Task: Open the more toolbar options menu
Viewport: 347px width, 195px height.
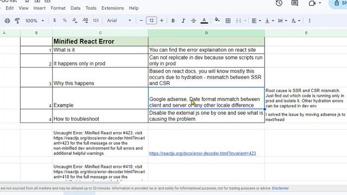Action: tap(310, 21)
